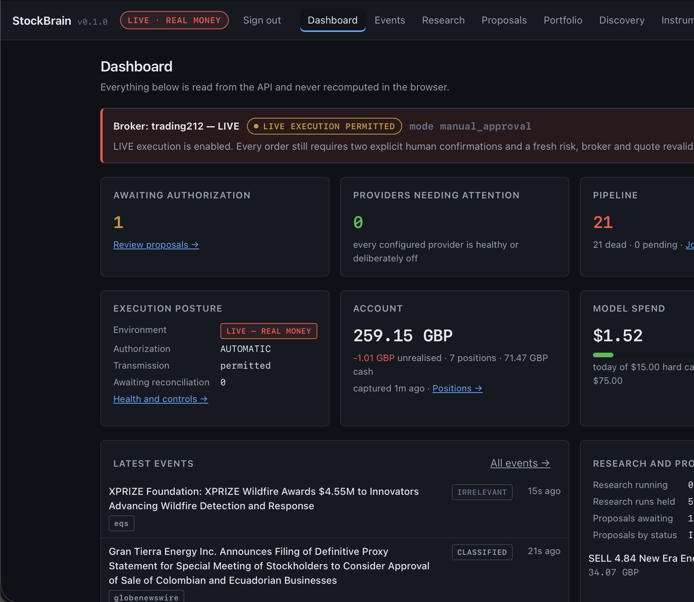Image resolution: width=694 pixels, height=602 pixels.
Task: Click the 259.15 GBP account value
Action: point(403,336)
